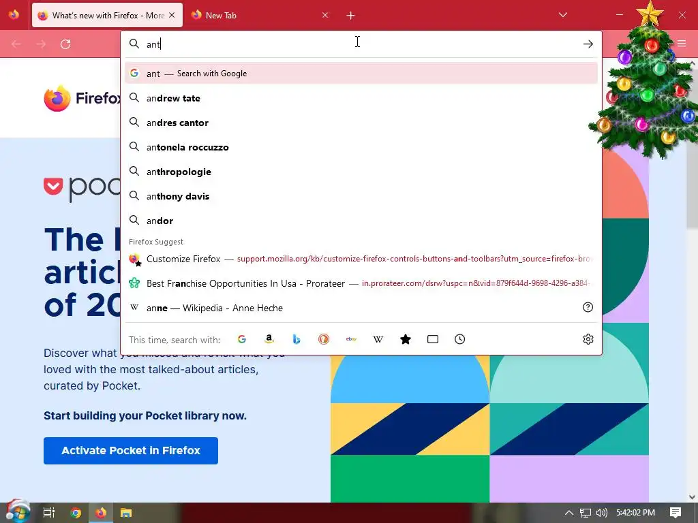698x523 pixels.
Task: Select the 'andres cantor' suggestion
Action: [x=361, y=123]
